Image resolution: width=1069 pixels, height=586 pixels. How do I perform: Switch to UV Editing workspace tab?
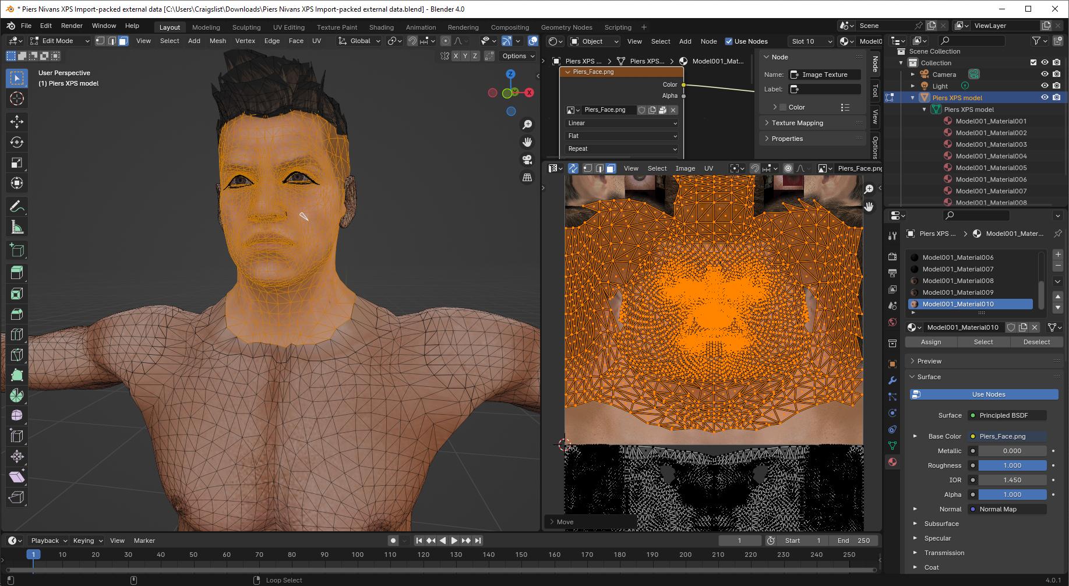(289, 27)
